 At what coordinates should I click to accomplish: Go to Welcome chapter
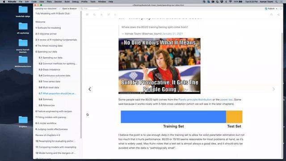pos(40,22)
